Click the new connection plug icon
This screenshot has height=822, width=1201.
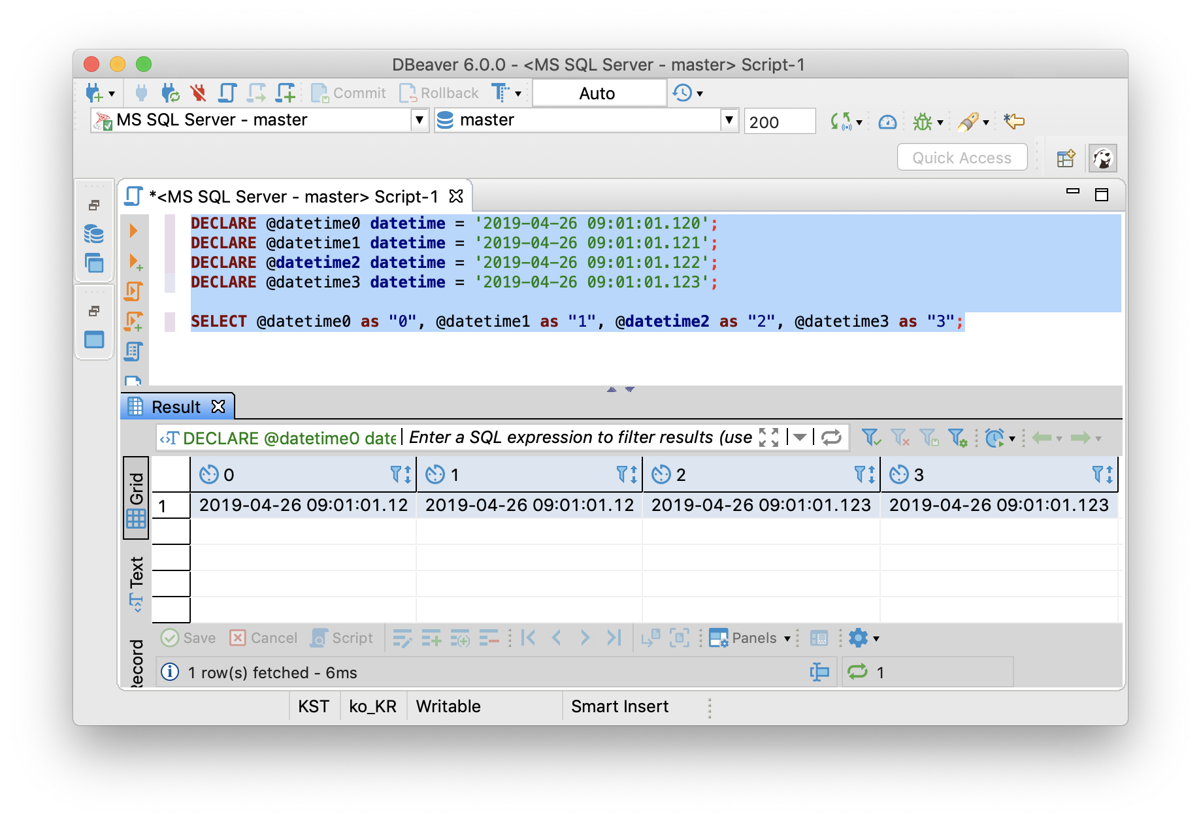tap(95, 93)
